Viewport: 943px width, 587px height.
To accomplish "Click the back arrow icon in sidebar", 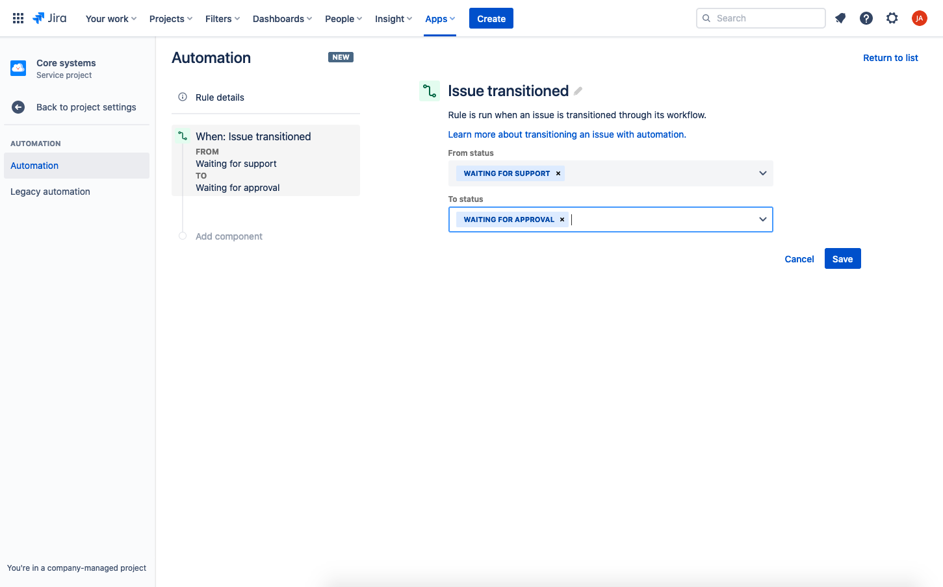I will [18, 107].
